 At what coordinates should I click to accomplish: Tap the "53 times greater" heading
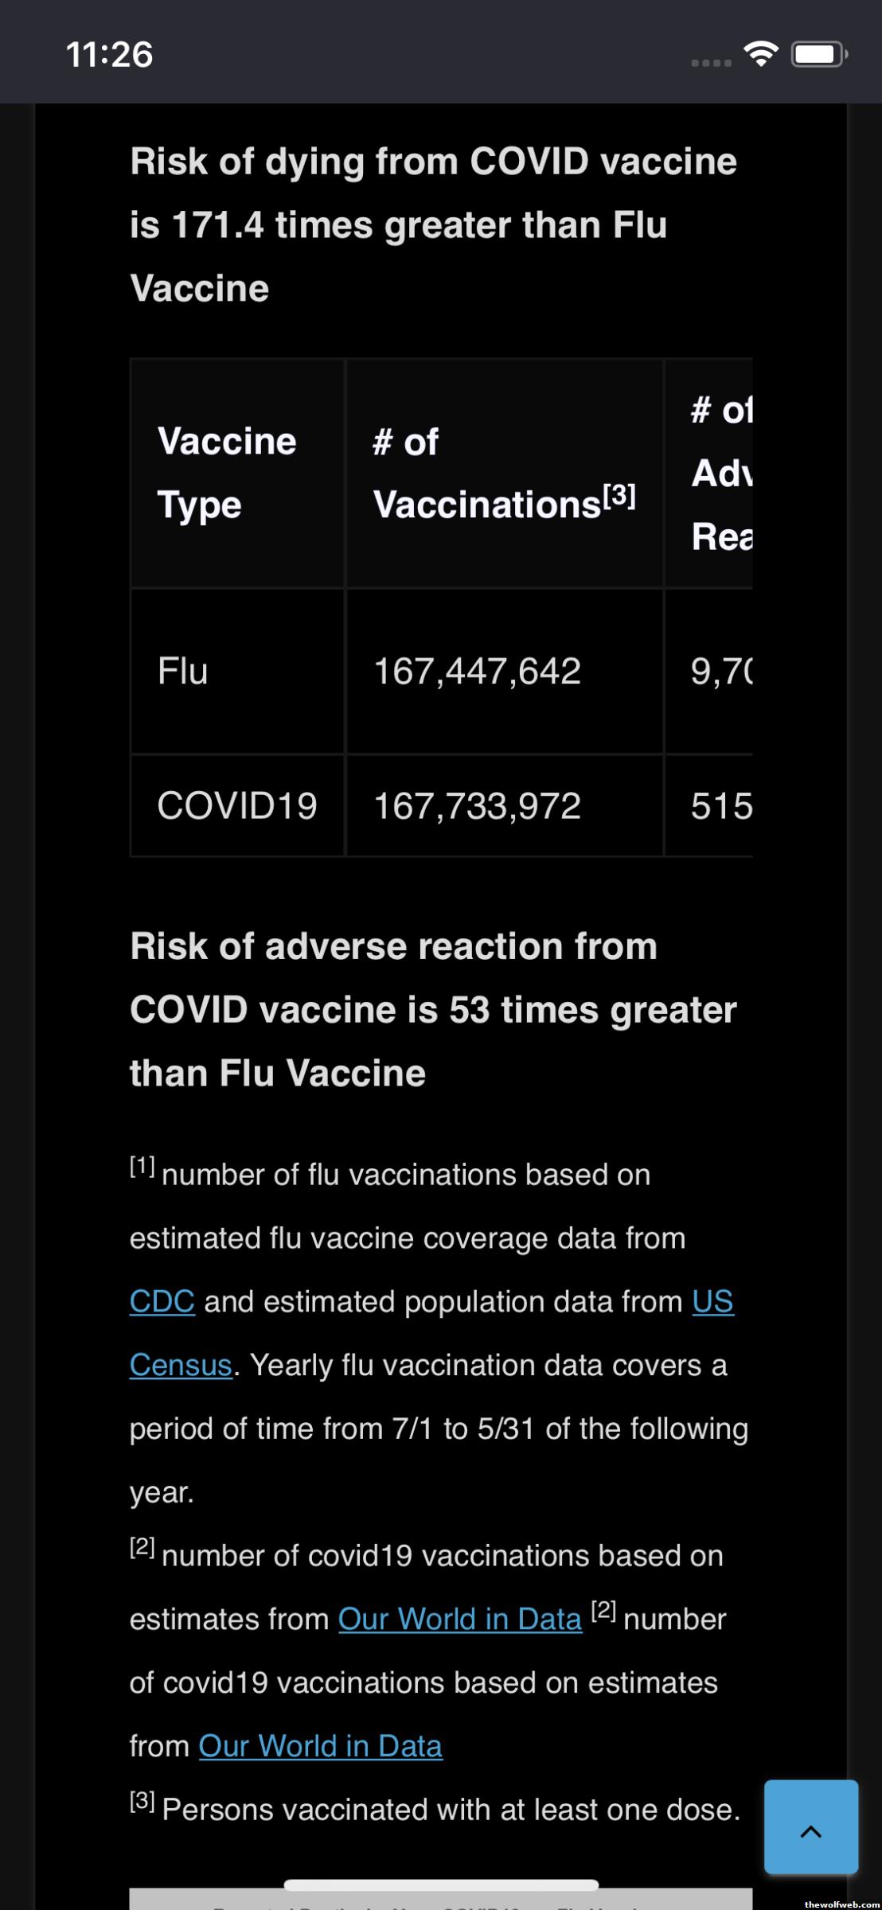433,1009
